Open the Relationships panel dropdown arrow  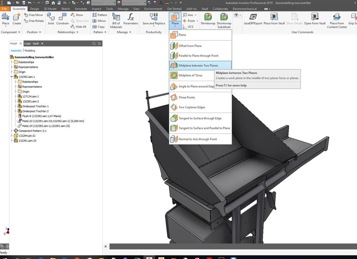pyautogui.click(x=78, y=32)
